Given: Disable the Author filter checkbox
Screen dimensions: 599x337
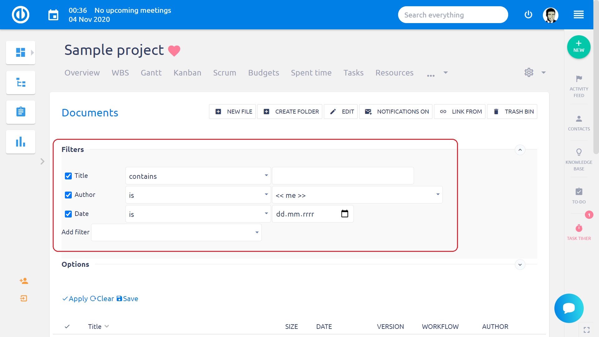Looking at the screenshot, I should [68, 195].
